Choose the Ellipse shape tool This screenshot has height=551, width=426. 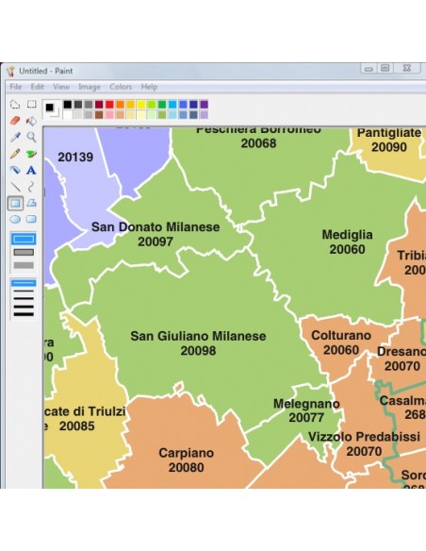[x=15, y=219]
